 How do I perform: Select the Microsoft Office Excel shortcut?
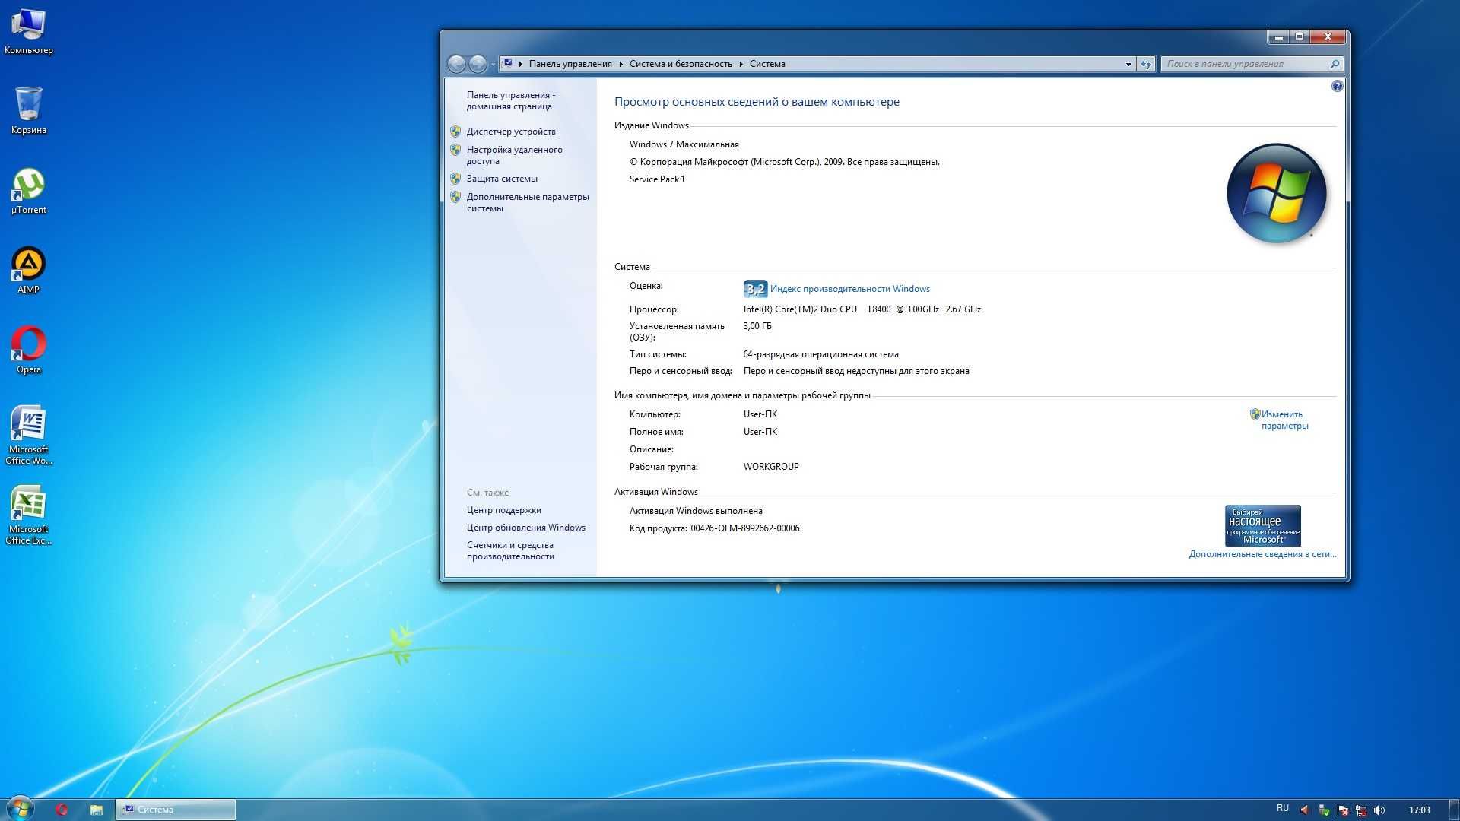(28, 515)
